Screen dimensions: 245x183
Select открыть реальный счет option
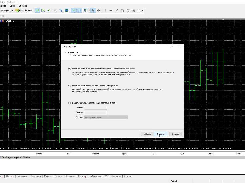70,86
